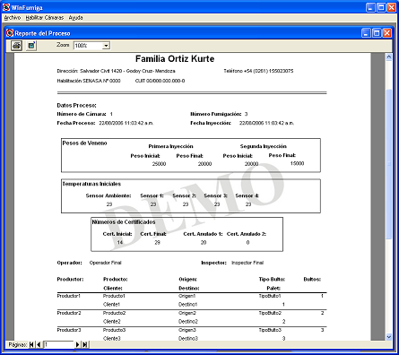Go to the previous page
Viewport: 399px width, 355px height.
[39, 344]
